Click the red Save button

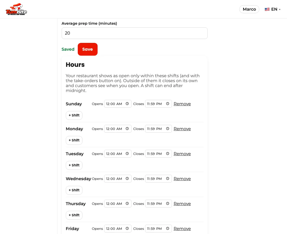(x=87, y=49)
